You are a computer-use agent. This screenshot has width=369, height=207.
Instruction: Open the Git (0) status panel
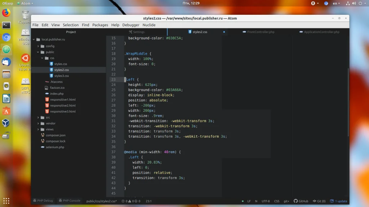click(x=319, y=201)
